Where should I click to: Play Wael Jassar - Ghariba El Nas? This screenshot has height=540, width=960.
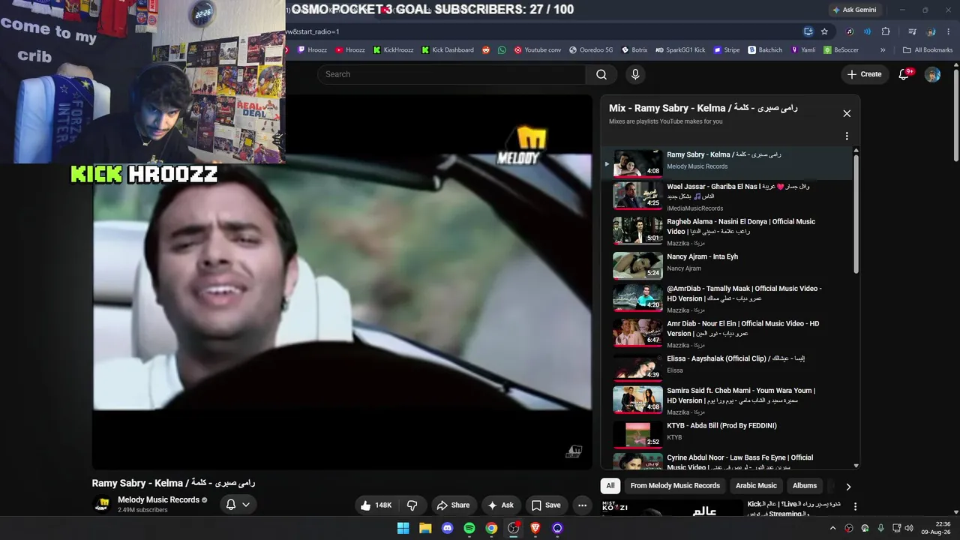[727, 196]
